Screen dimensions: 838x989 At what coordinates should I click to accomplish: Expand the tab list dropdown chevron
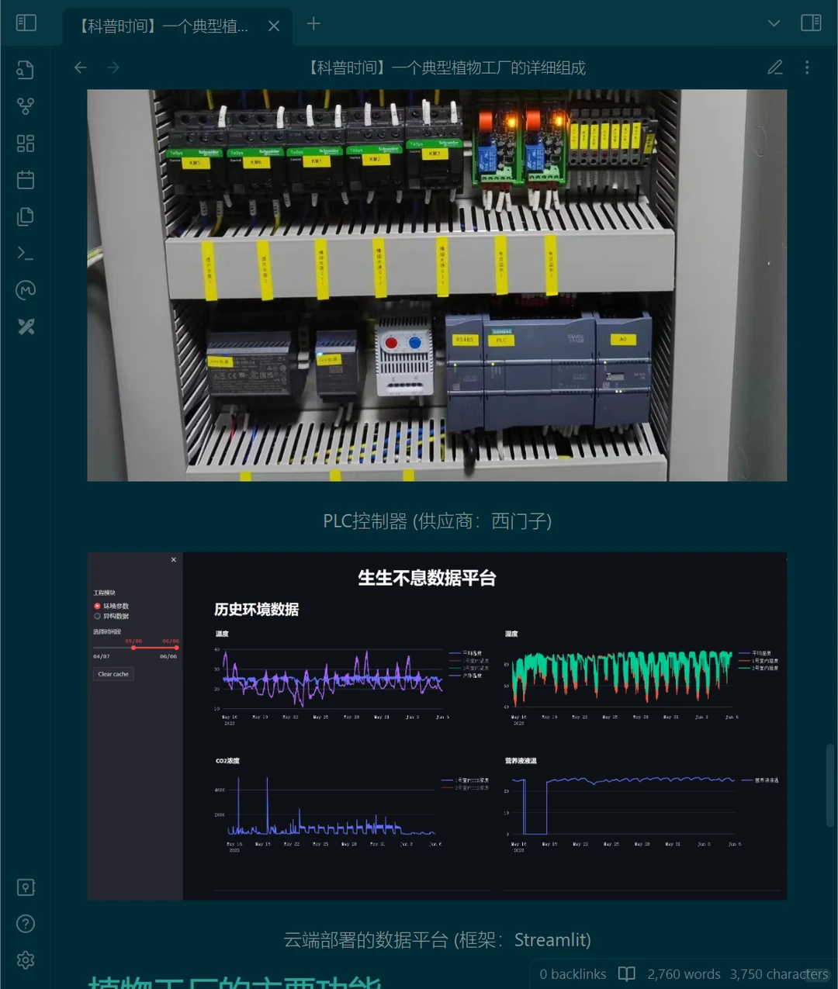point(774,23)
